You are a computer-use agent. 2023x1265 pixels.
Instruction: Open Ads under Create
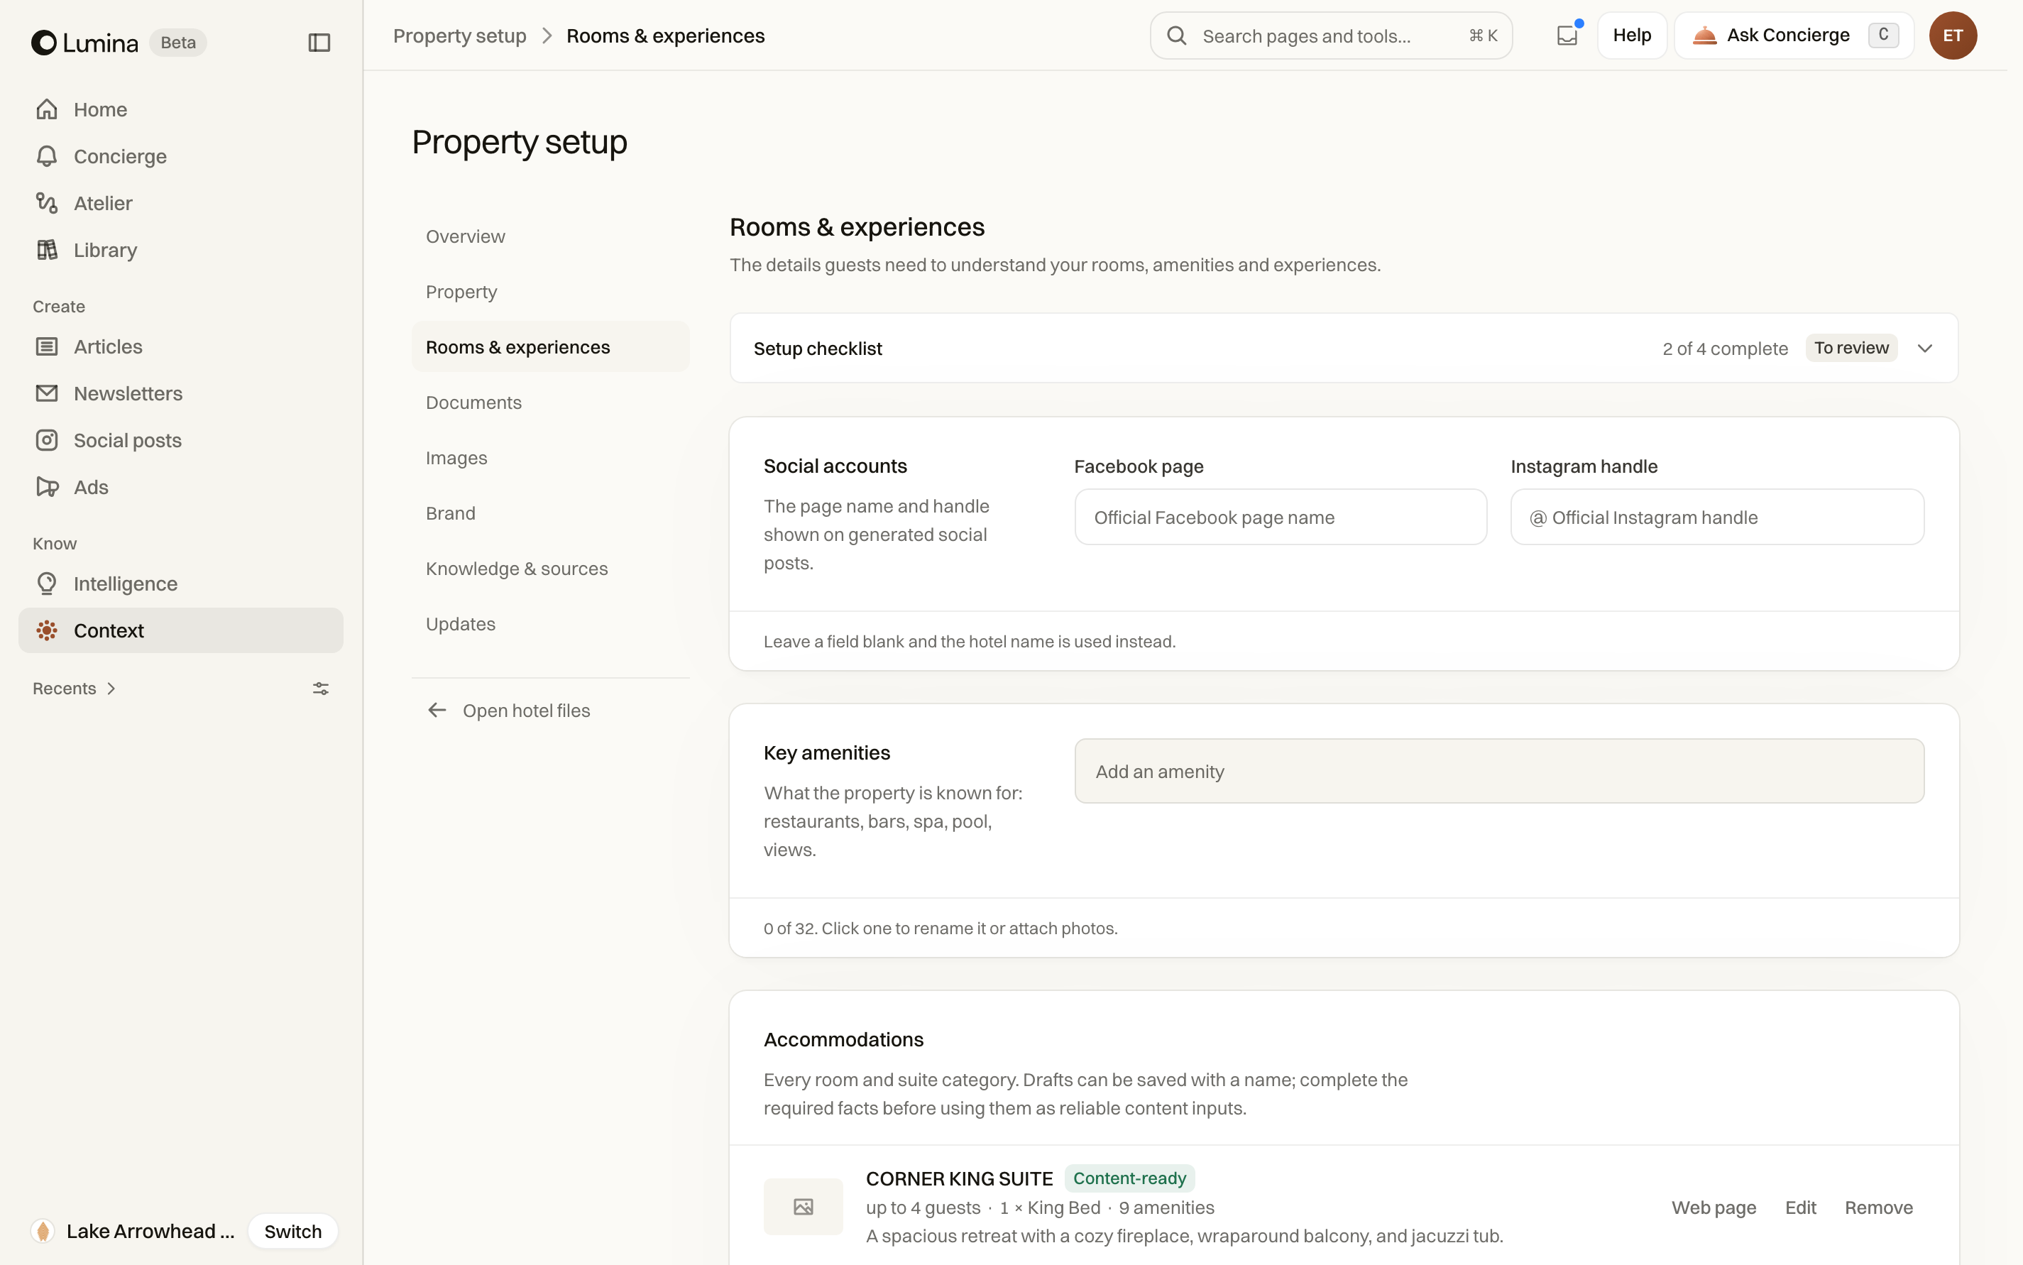[x=181, y=487]
